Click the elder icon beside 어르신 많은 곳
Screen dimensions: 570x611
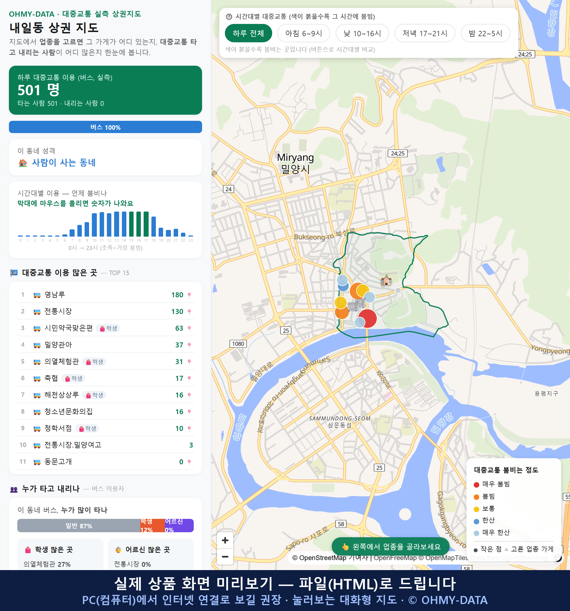118,550
